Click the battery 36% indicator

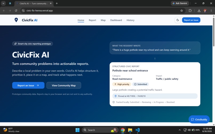pyautogui.click(x=196, y=130)
